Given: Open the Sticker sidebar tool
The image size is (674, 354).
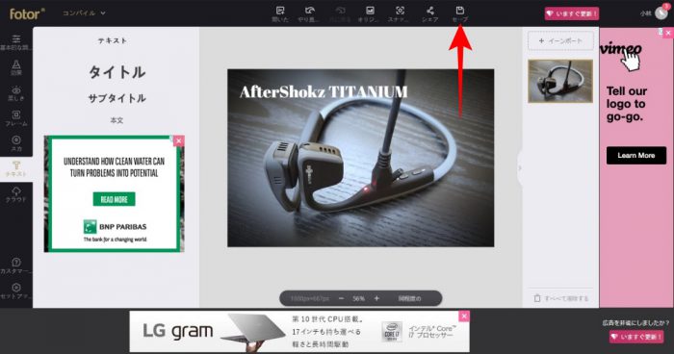Looking at the screenshot, I should point(16,144).
